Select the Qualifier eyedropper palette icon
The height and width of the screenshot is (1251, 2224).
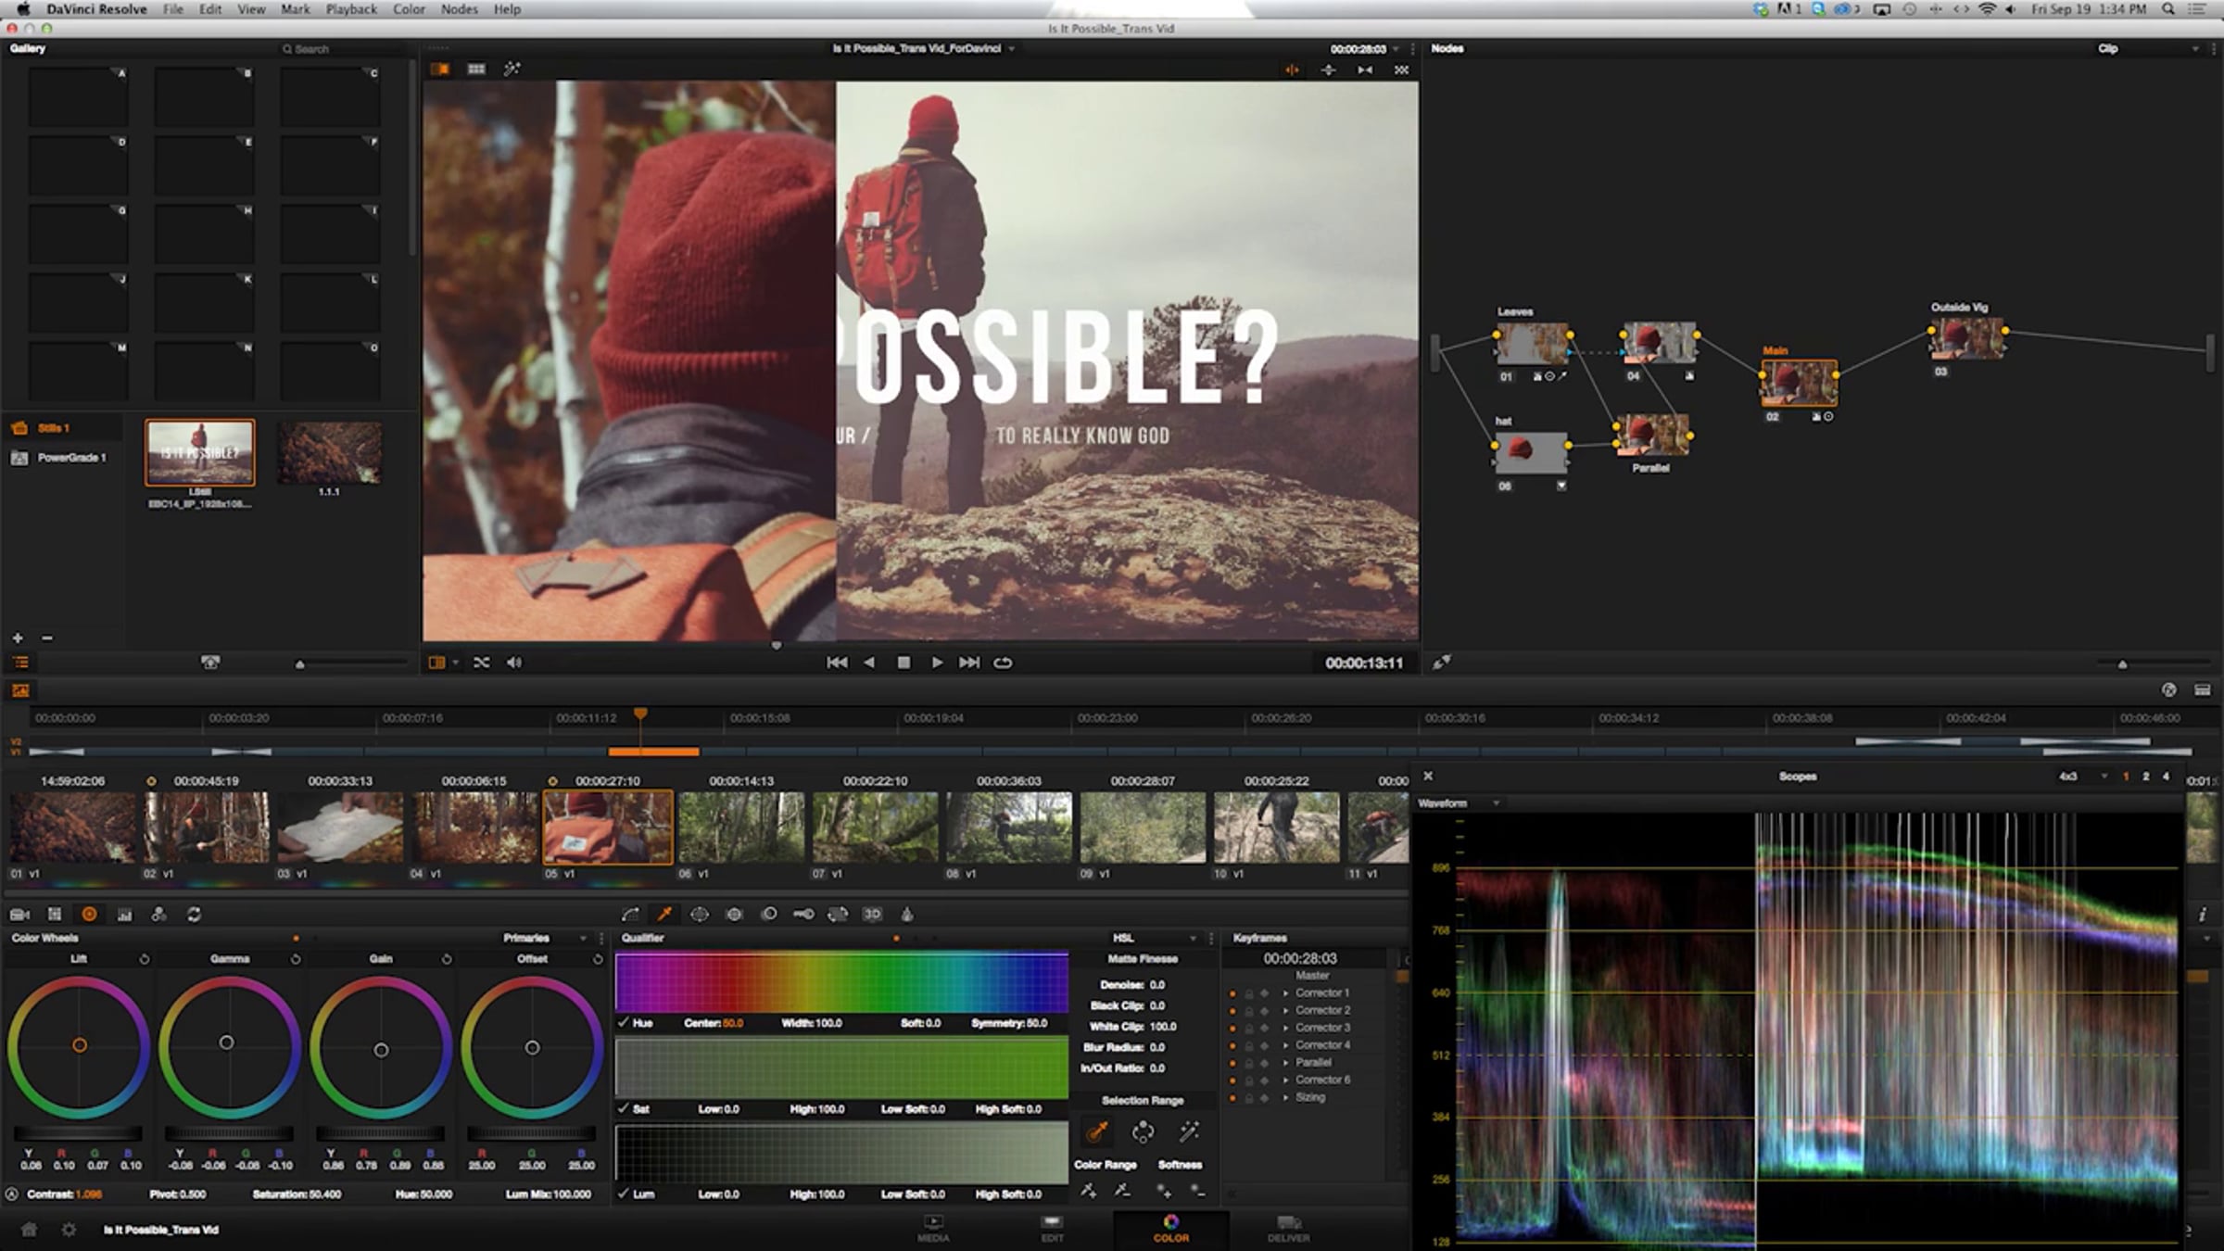(664, 915)
